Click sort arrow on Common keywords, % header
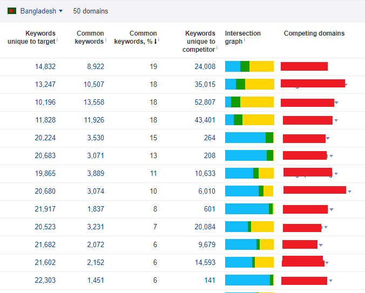The image size is (365, 293). point(155,42)
